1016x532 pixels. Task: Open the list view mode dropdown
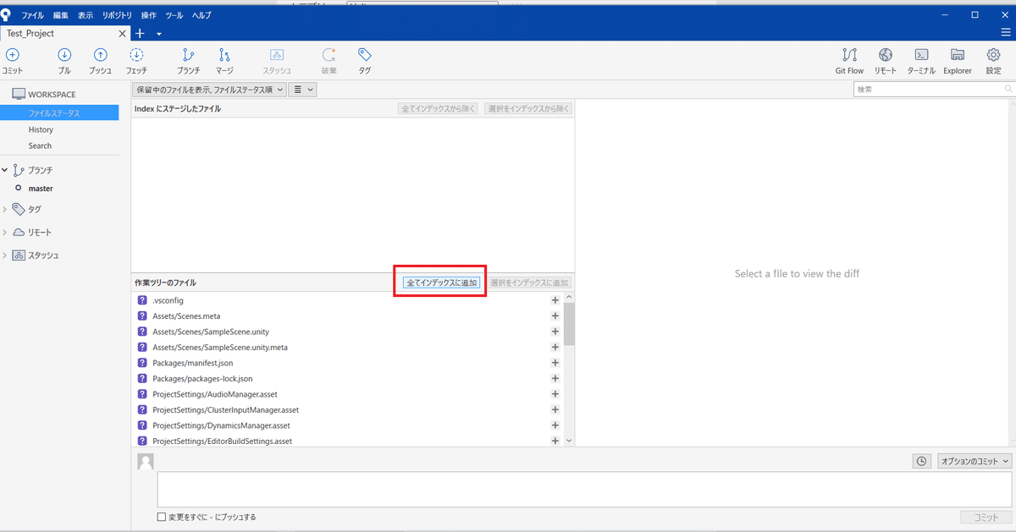(302, 89)
